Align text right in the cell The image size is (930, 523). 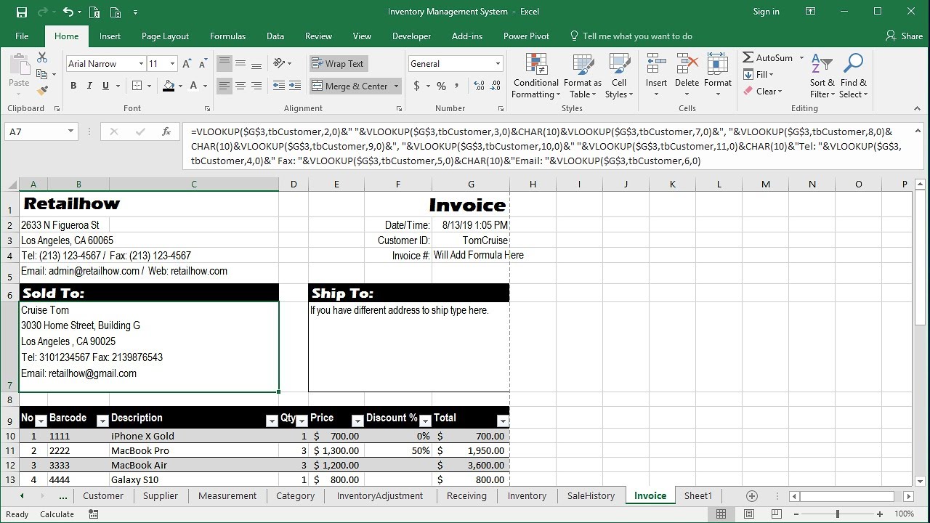[x=256, y=86]
